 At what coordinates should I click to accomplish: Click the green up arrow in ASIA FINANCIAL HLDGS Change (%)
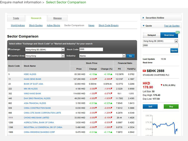tap(111, 103)
